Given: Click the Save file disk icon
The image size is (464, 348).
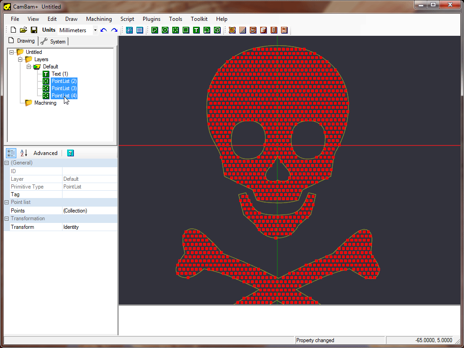Looking at the screenshot, I should 34,30.
